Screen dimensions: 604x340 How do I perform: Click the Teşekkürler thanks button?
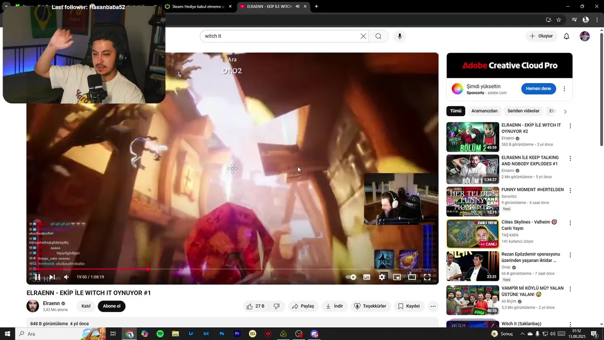[x=370, y=306]
